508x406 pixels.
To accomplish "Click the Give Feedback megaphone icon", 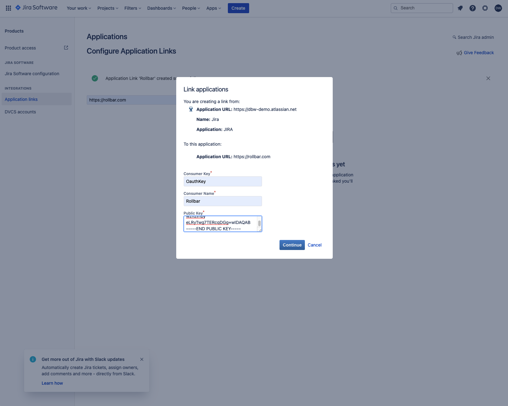I will (459, 53).
